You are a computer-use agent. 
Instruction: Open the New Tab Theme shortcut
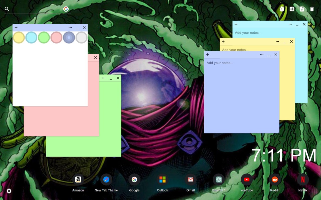[x=106, y=183]
